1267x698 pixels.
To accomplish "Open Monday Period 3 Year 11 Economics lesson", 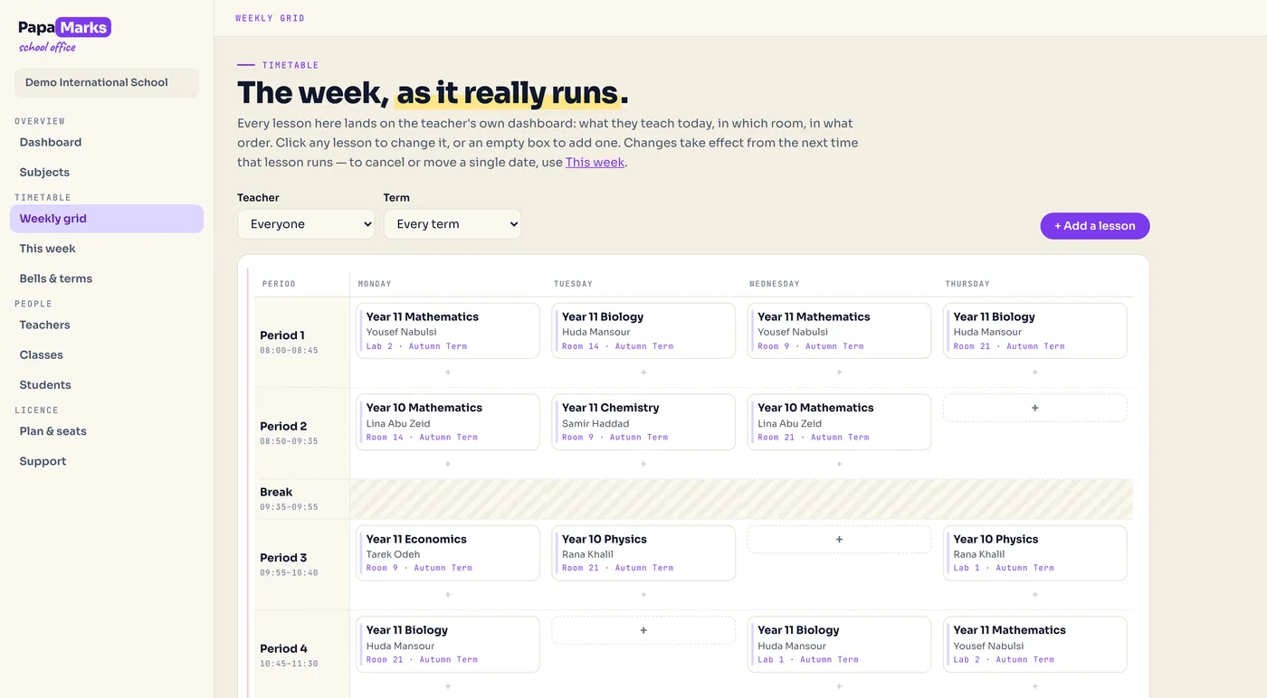I will pos(448,553).
